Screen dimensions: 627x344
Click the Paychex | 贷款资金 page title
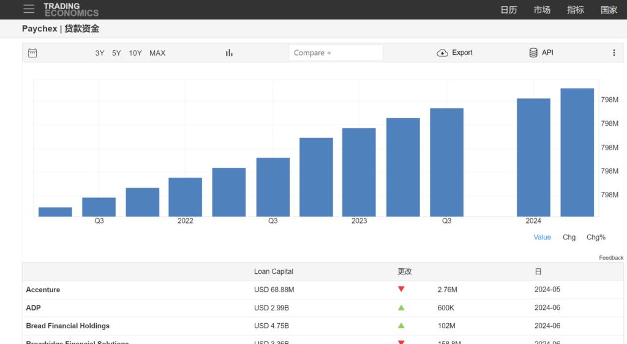click(x=61, y=29)
